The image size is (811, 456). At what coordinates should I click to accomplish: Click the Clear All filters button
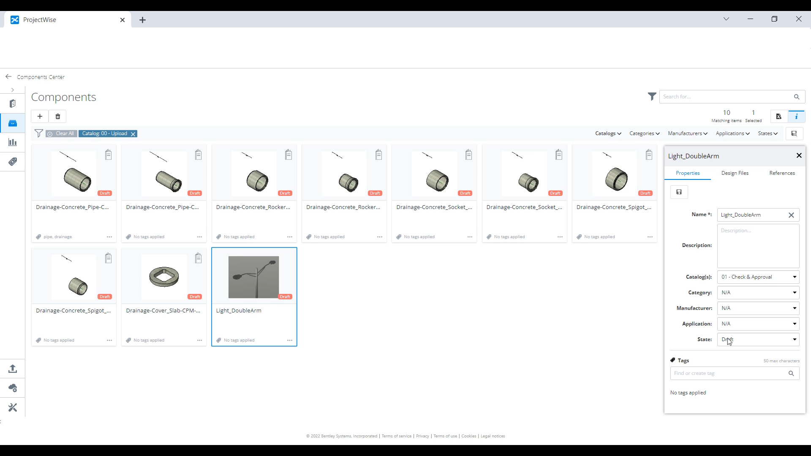(x=60, y=133)
